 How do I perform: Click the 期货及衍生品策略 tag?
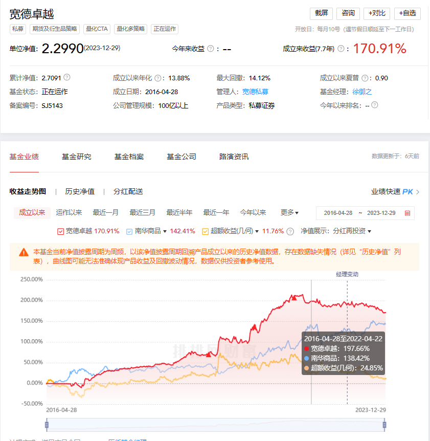(x=55, y=29)
